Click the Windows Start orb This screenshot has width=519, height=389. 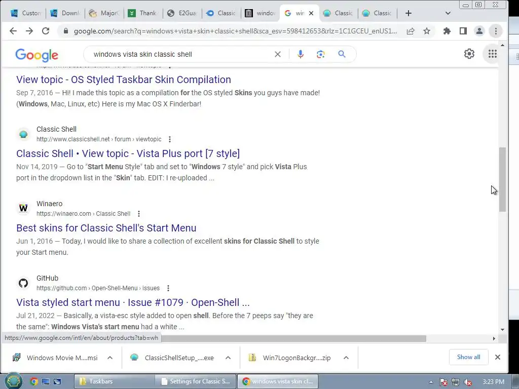[x=14, y=381]
